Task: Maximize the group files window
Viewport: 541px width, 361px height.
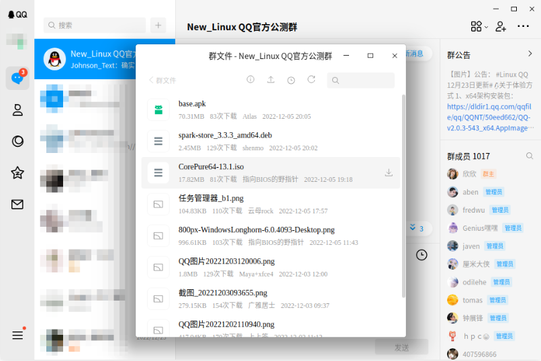Action: (371, 56)
